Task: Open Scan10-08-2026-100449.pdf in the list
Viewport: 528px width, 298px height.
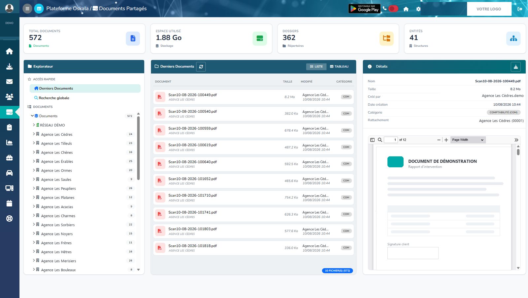Action: click(x=253, y=97)
